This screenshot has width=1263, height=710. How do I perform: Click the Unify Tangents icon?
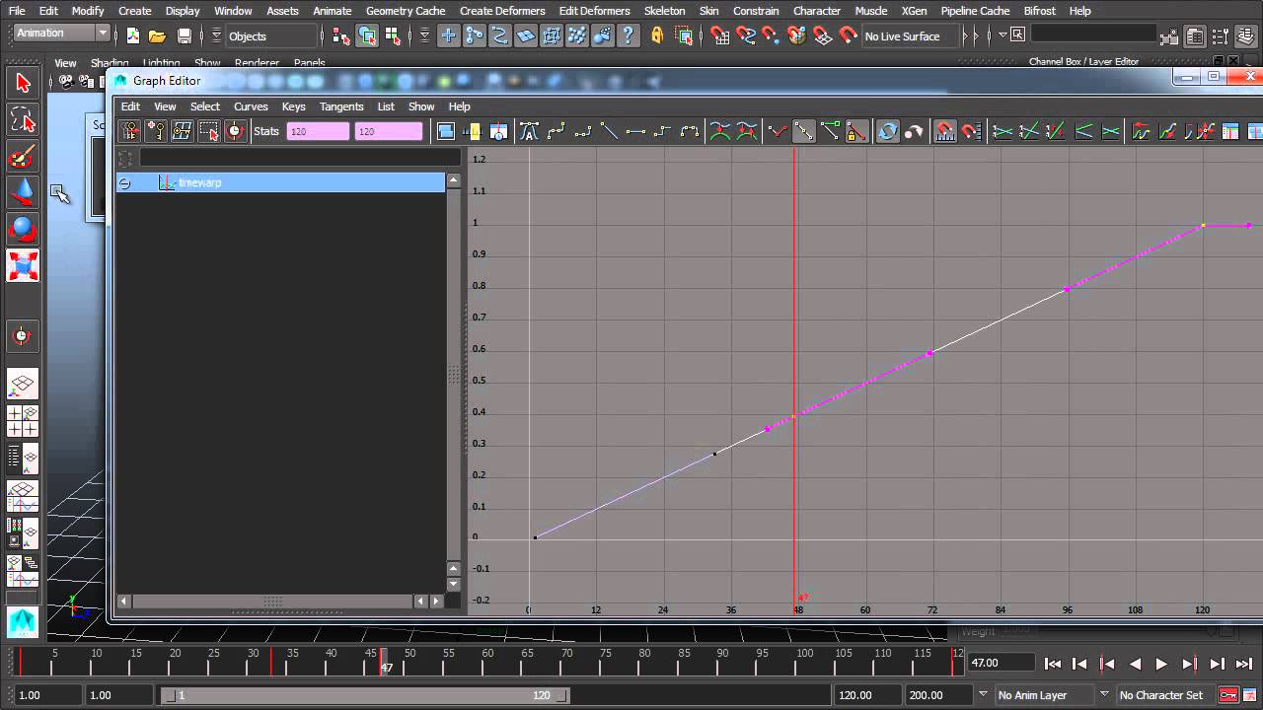(804, 131)
